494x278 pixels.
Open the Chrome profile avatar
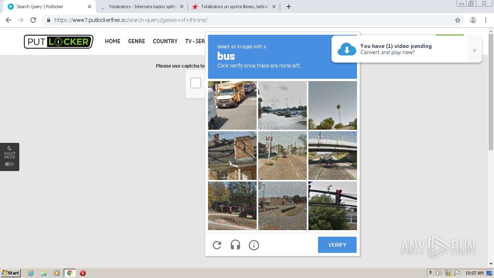coord(473,20)
